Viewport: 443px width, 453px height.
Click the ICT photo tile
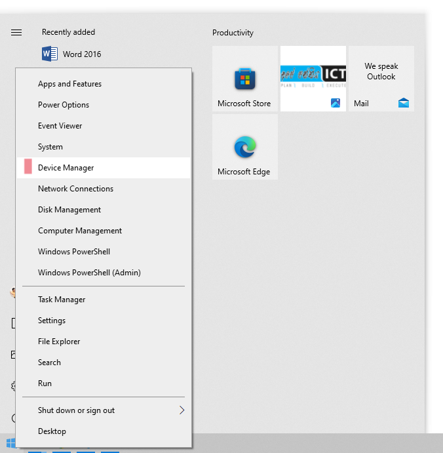coord(313,79)
